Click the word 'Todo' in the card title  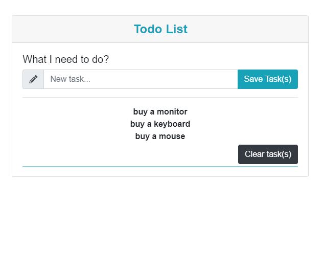[148, 29]
